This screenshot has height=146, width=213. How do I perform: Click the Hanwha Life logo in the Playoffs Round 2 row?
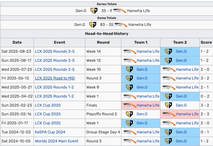169,114
